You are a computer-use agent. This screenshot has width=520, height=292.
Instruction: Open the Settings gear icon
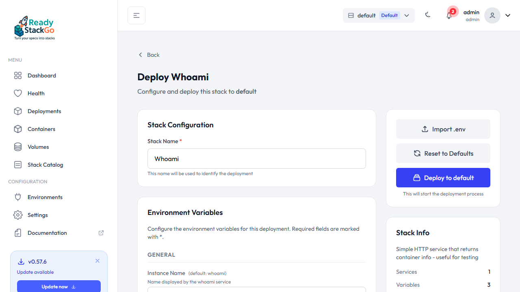coord(18,215)
